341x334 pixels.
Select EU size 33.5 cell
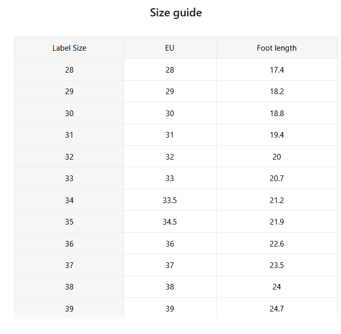pyautogui.click(x=170, y=200)
